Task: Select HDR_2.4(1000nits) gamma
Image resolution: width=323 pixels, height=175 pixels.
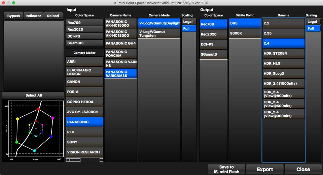Action: pyautogui.click(x=283, y=83)
